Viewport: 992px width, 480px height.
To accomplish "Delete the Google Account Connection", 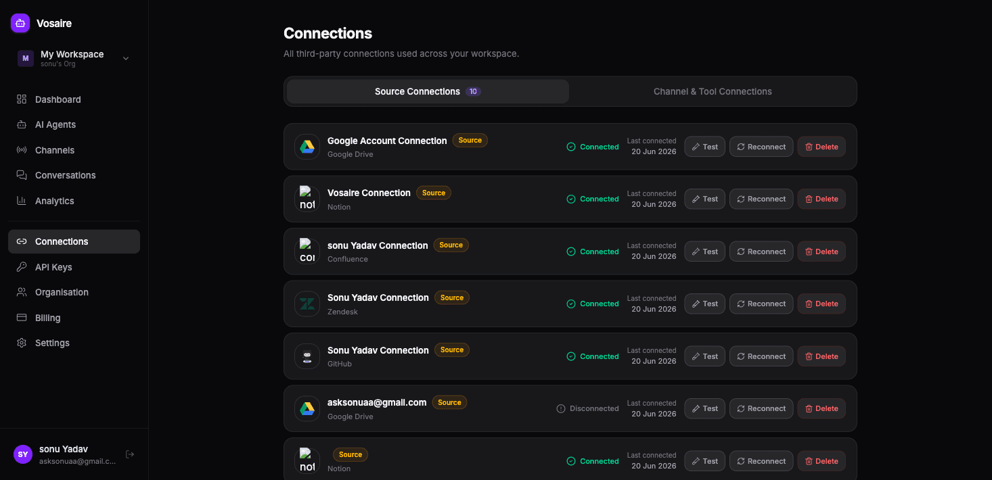I will pos(821,147).
